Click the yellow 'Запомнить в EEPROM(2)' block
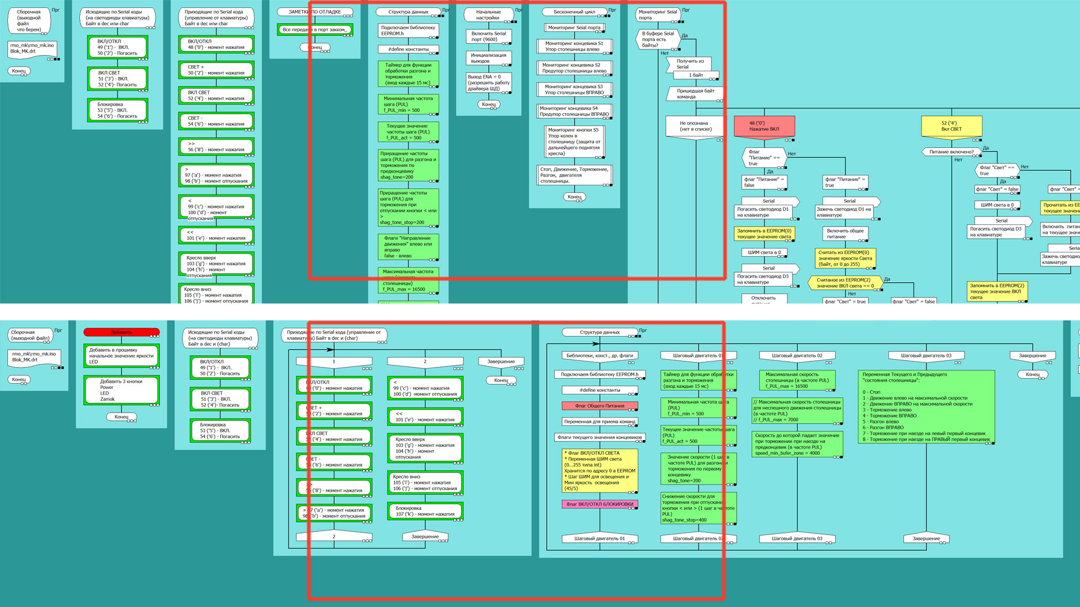Screen dimensions: 1080x607 click(x=996, y=291)
